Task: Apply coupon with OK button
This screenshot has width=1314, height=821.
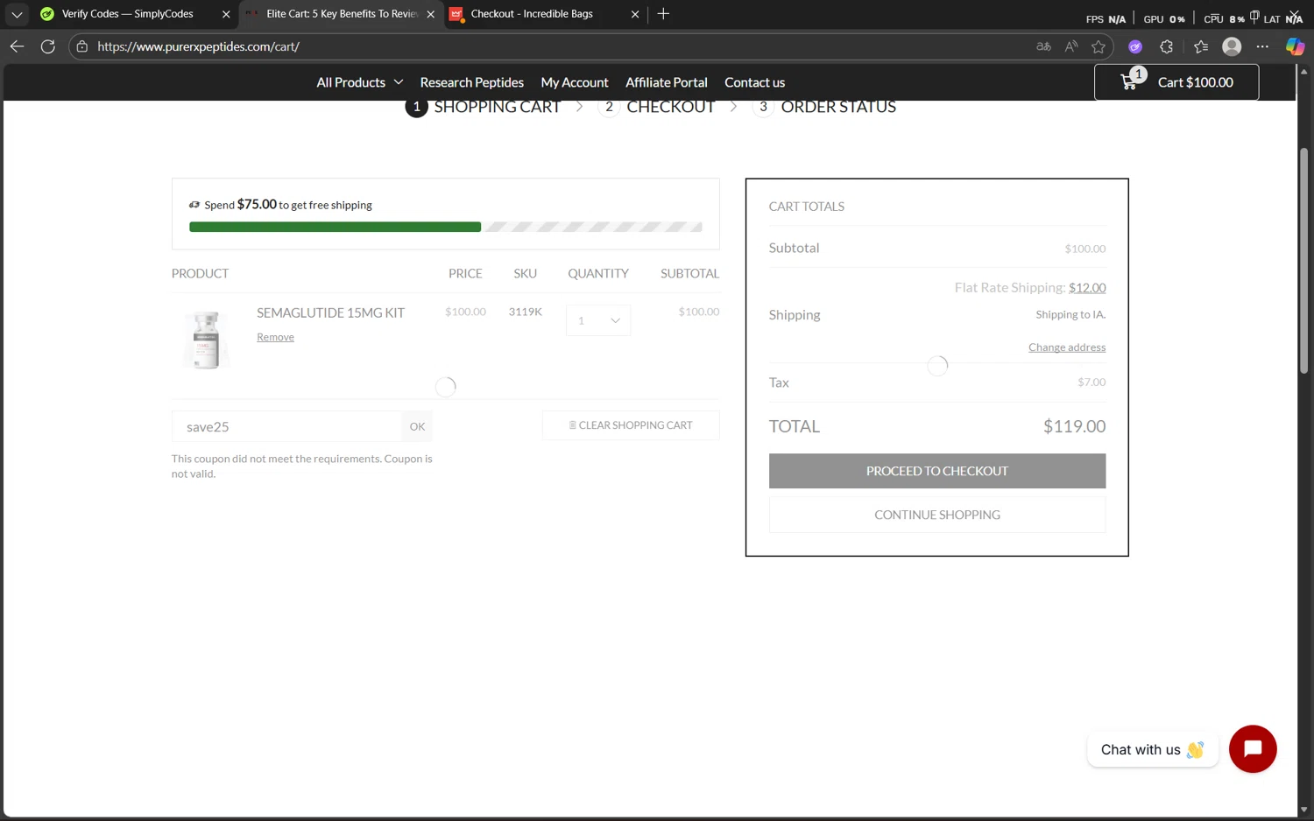Action: coord(417,426)
